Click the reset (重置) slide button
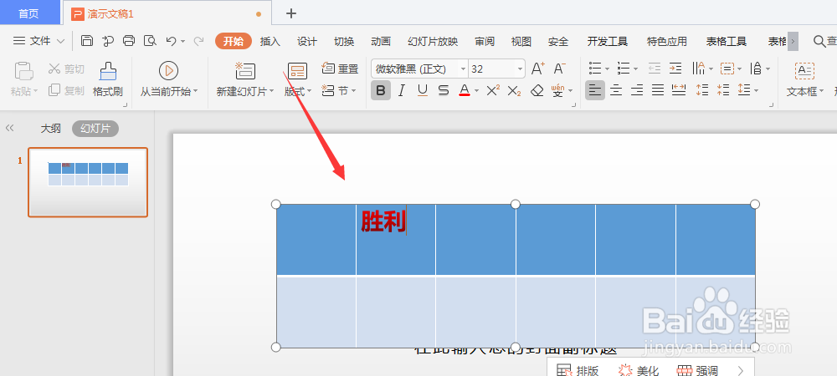This screenshot has height=376, width=837. [340, 69]
